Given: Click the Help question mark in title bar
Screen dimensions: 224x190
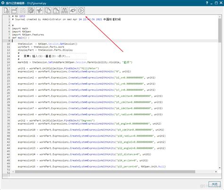Looking at the screenshot, I should click(x=207, y=3).
